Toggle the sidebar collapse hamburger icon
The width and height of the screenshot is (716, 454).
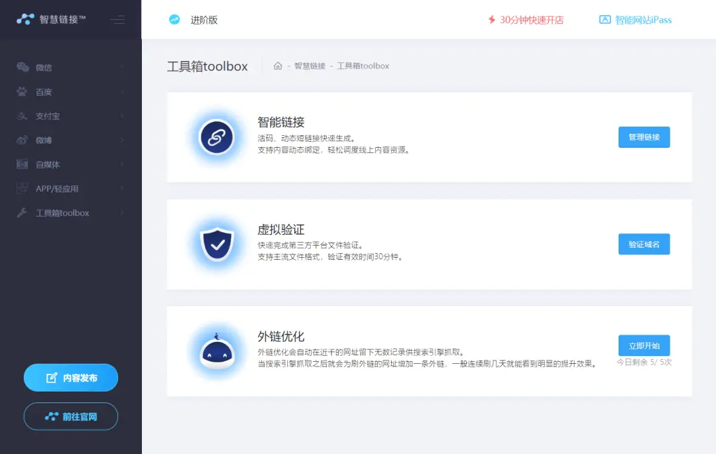click(x=117, y=20)
